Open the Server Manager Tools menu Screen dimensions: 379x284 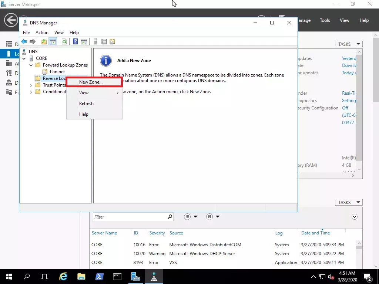pos(325,20)
